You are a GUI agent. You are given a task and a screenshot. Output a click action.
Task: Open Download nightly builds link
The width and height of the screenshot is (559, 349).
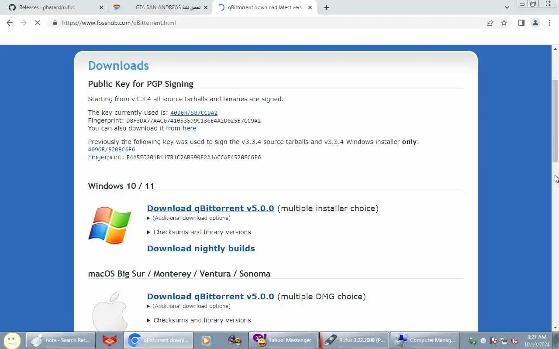[201, 248]
